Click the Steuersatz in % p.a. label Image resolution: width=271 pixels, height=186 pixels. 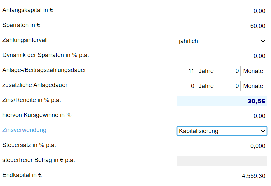coord(29,145)
